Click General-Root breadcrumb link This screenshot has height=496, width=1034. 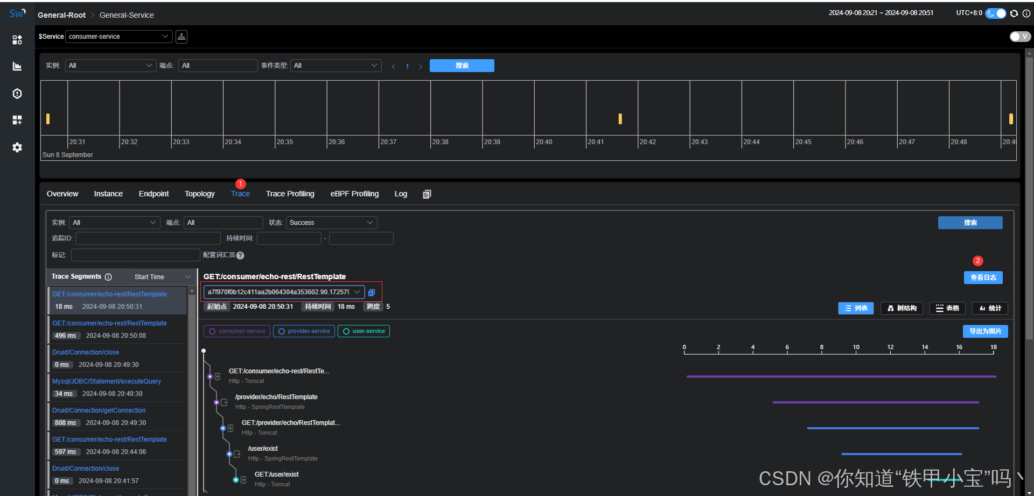point(62,15)
